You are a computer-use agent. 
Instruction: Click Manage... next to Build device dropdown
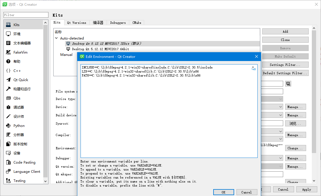[x=295, y=115]
